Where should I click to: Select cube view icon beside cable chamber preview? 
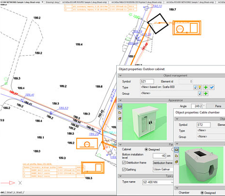[176, 162]
